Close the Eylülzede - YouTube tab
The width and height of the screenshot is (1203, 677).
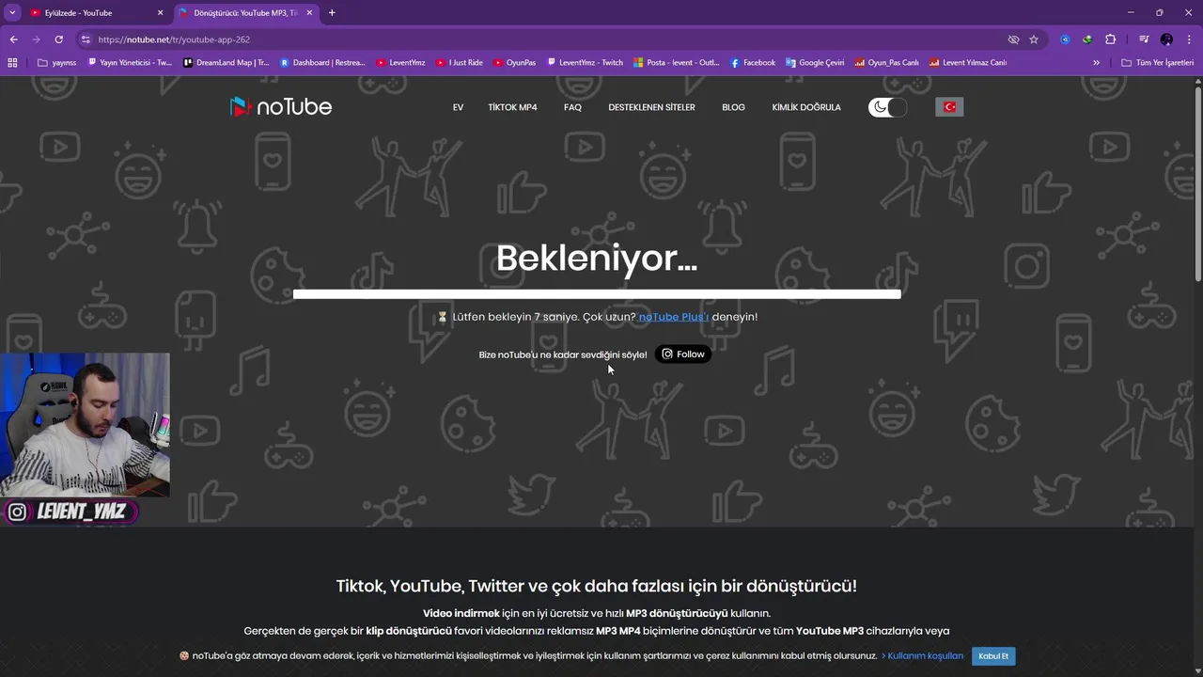[160, 13]
